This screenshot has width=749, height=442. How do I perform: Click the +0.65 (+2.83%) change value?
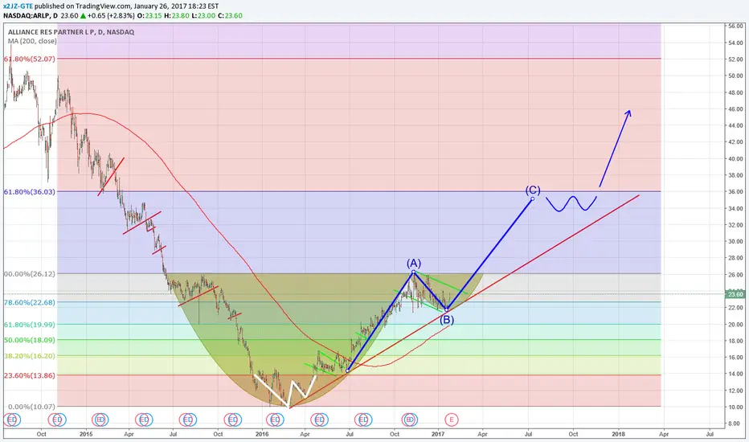pos(111,15)
